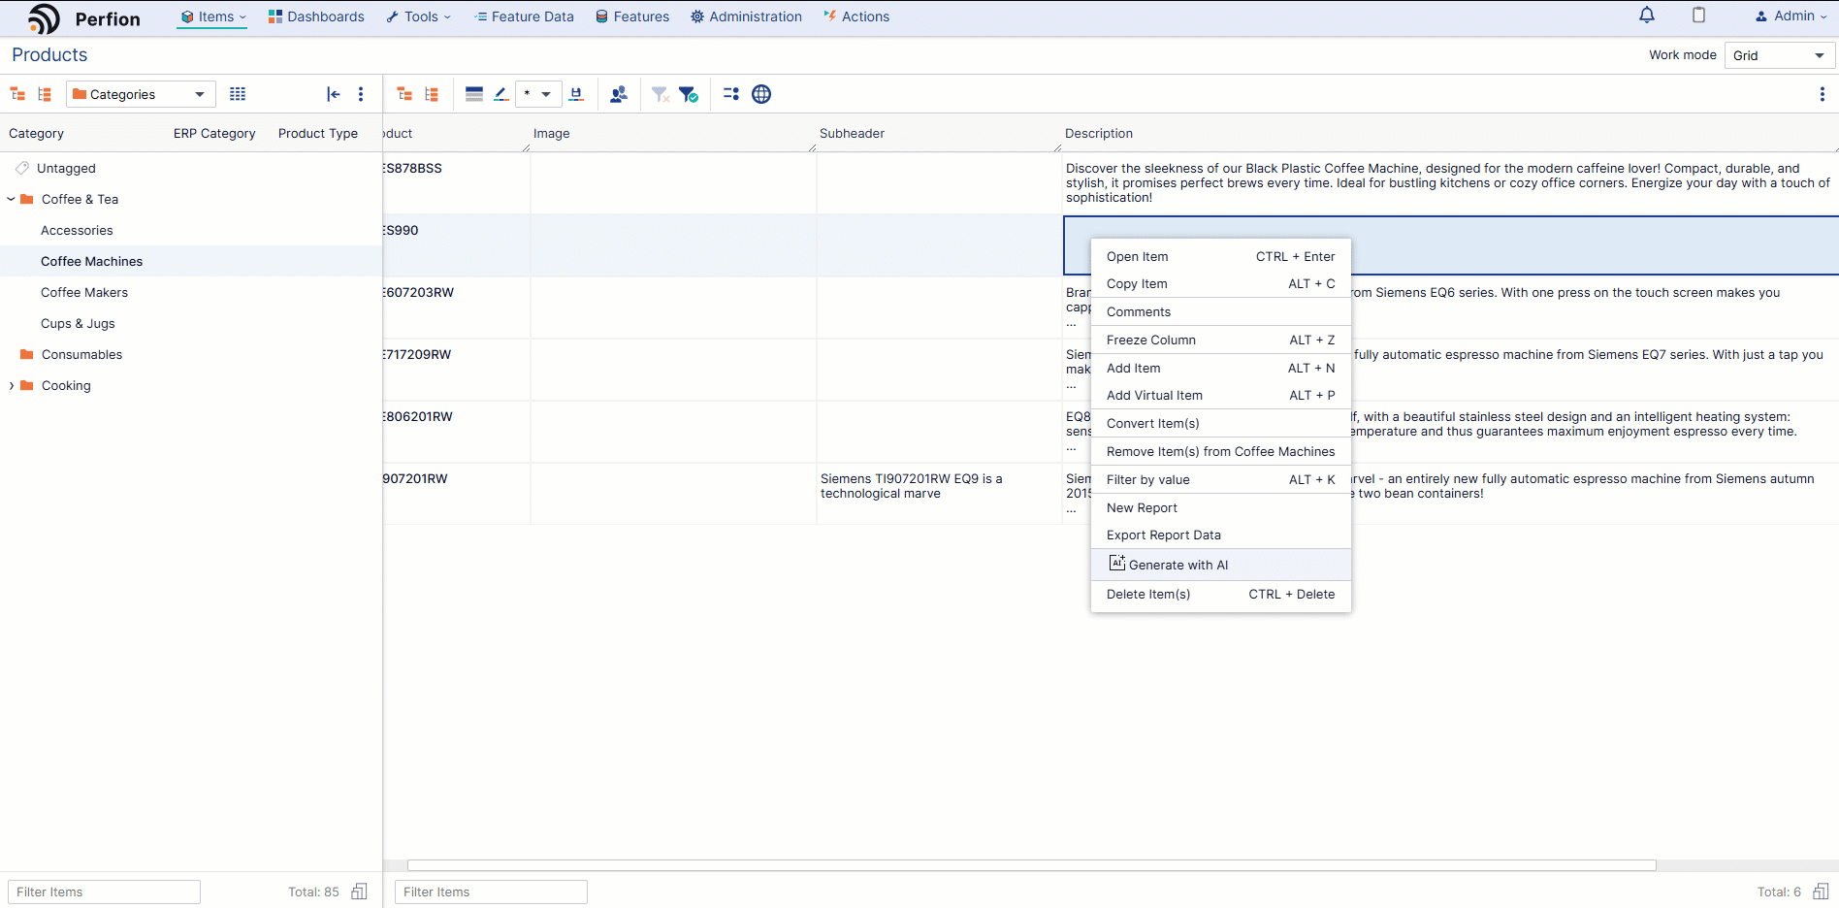Image resolution: width=1839 pixels, height=908 pixels.
Task: Expand hierarchy in the products grid toolbar
Action: 433,94
